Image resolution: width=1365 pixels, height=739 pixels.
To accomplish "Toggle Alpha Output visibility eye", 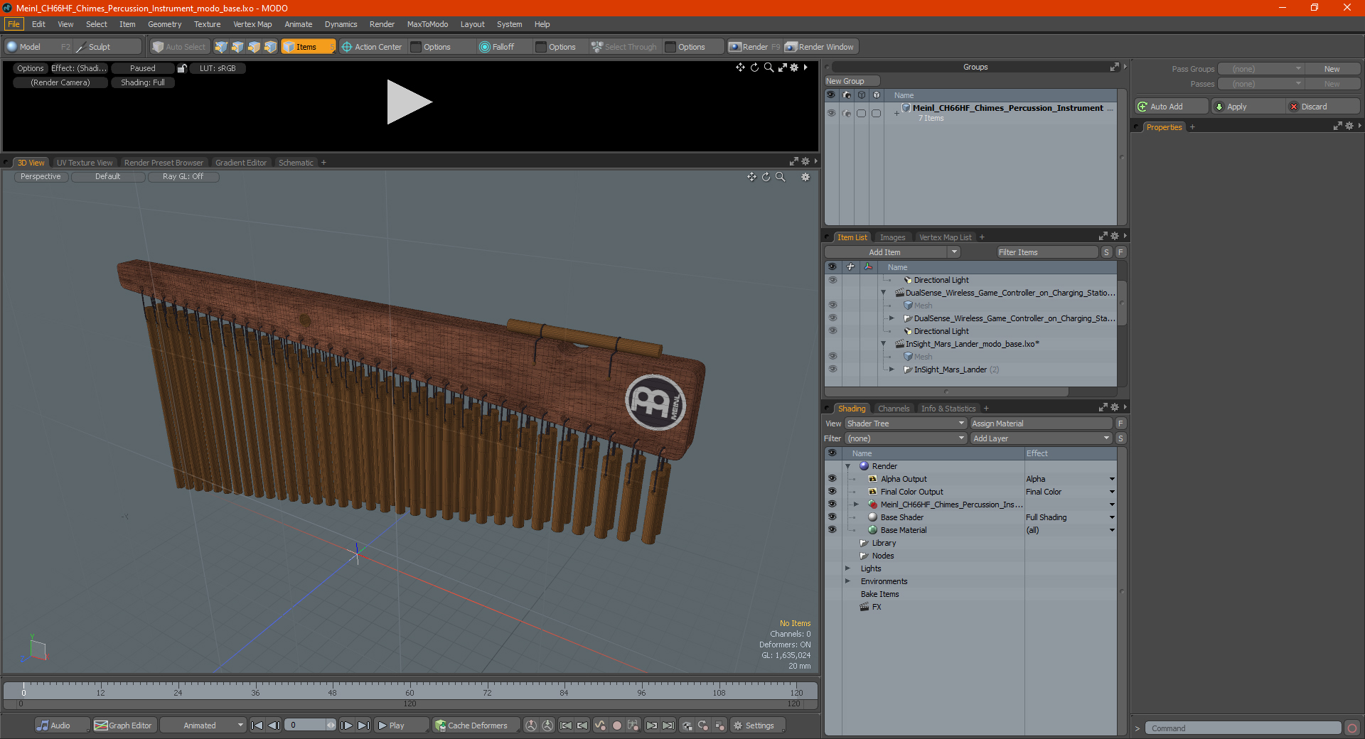I will click(832, 479).
